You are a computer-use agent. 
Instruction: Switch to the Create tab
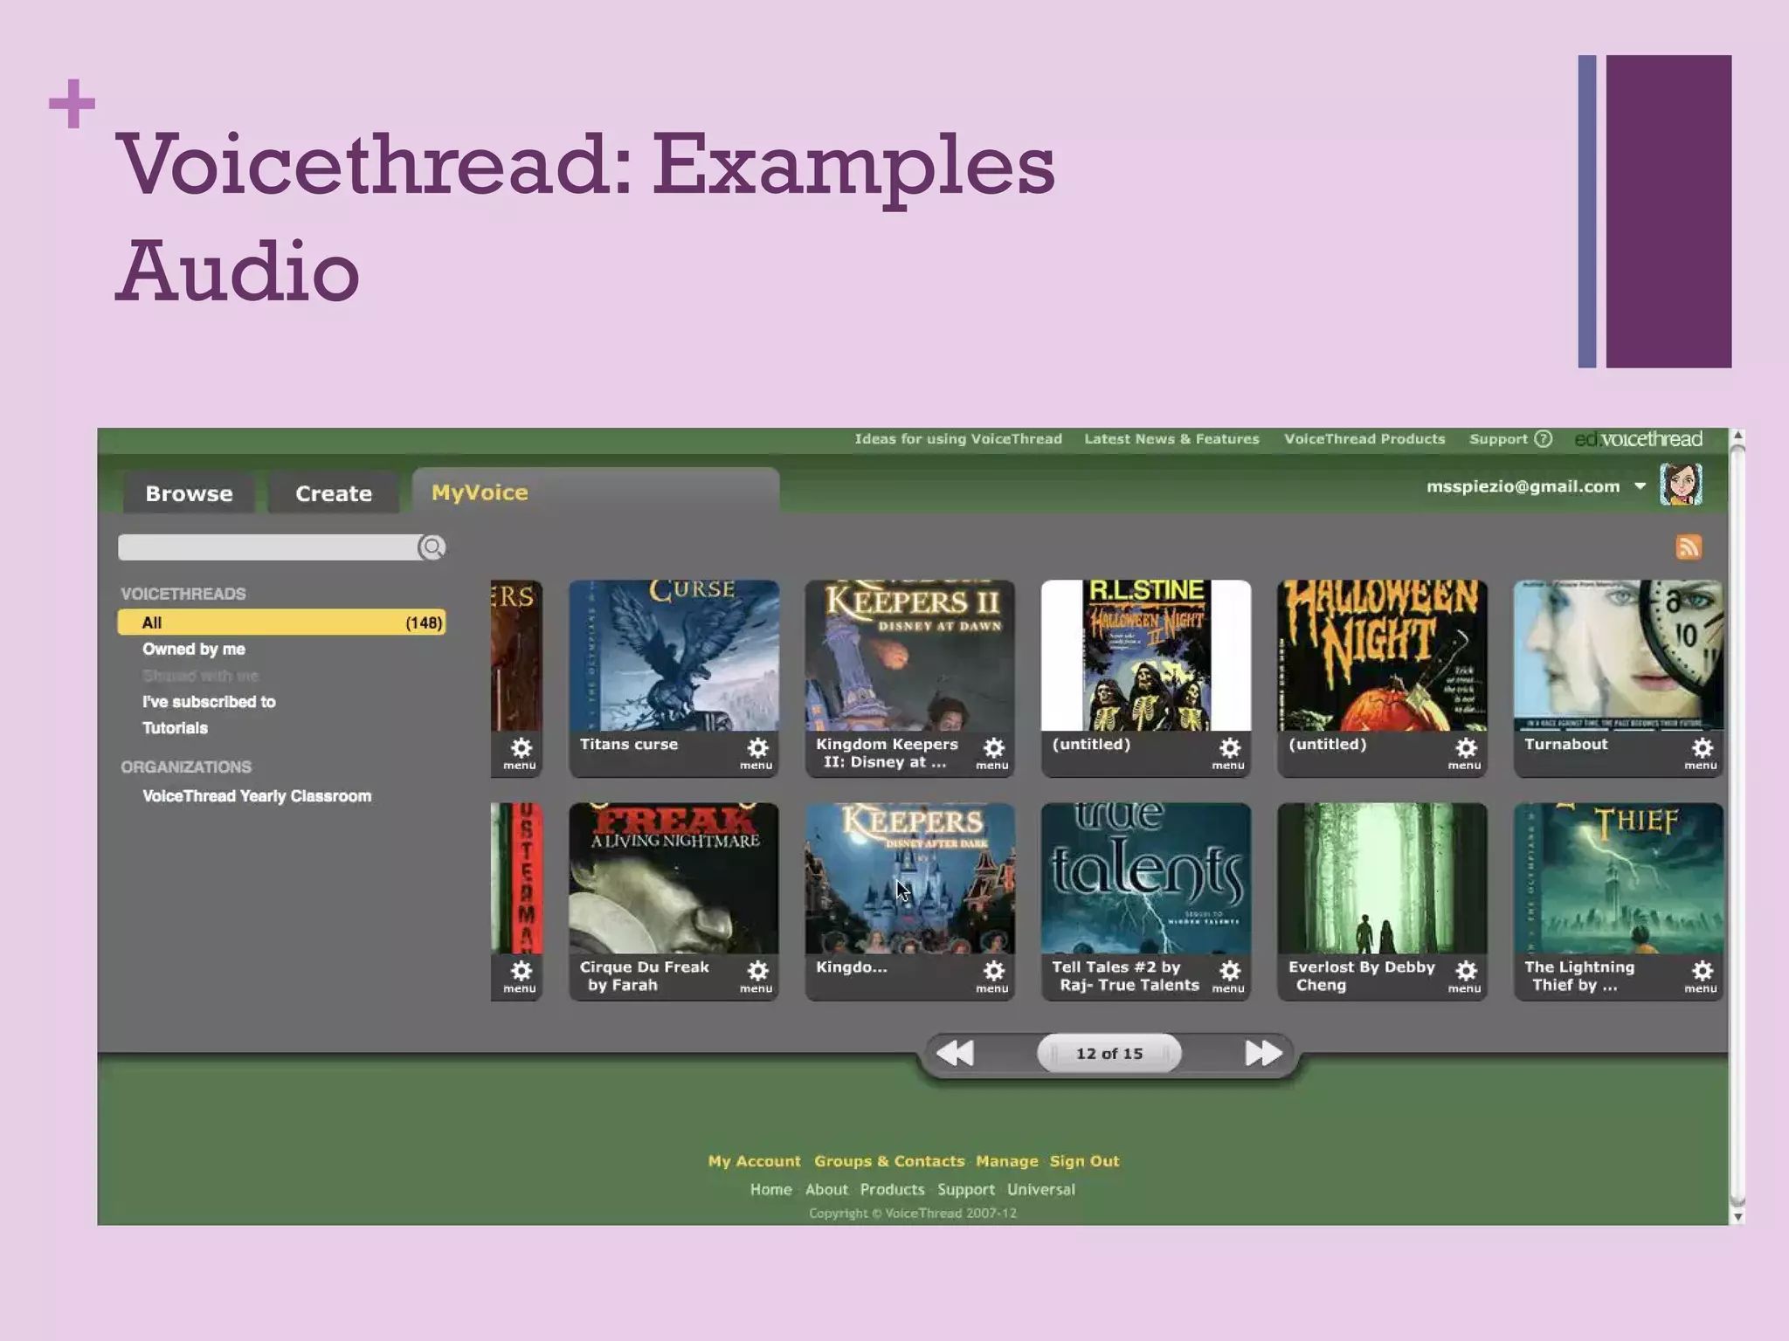[334, 493]
